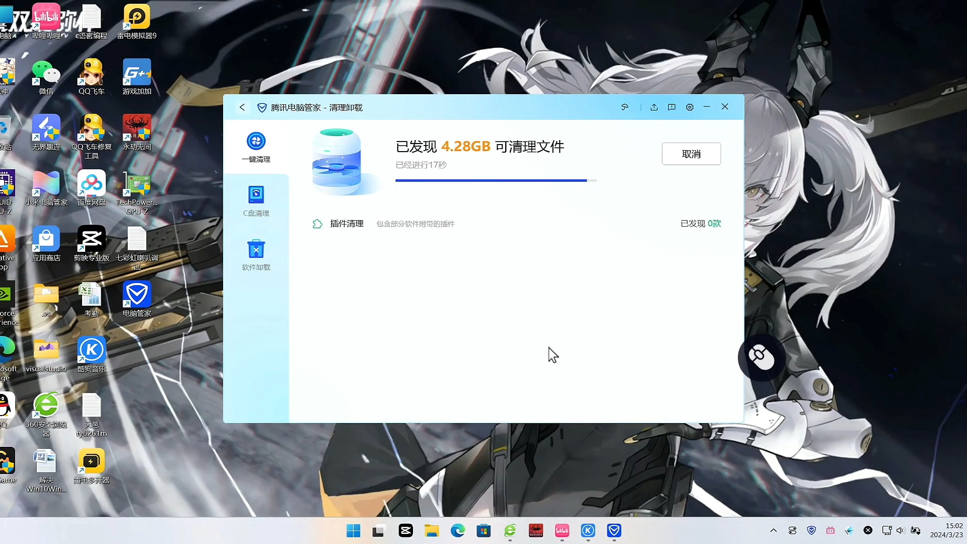
Task: Open Task View in taskbar
Action: [379, 530]
